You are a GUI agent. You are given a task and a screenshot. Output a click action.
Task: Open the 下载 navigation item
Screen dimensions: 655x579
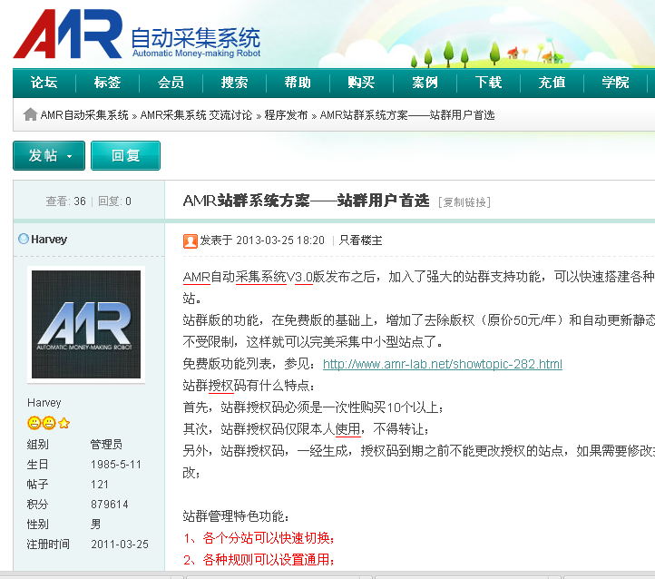point(488,83)
